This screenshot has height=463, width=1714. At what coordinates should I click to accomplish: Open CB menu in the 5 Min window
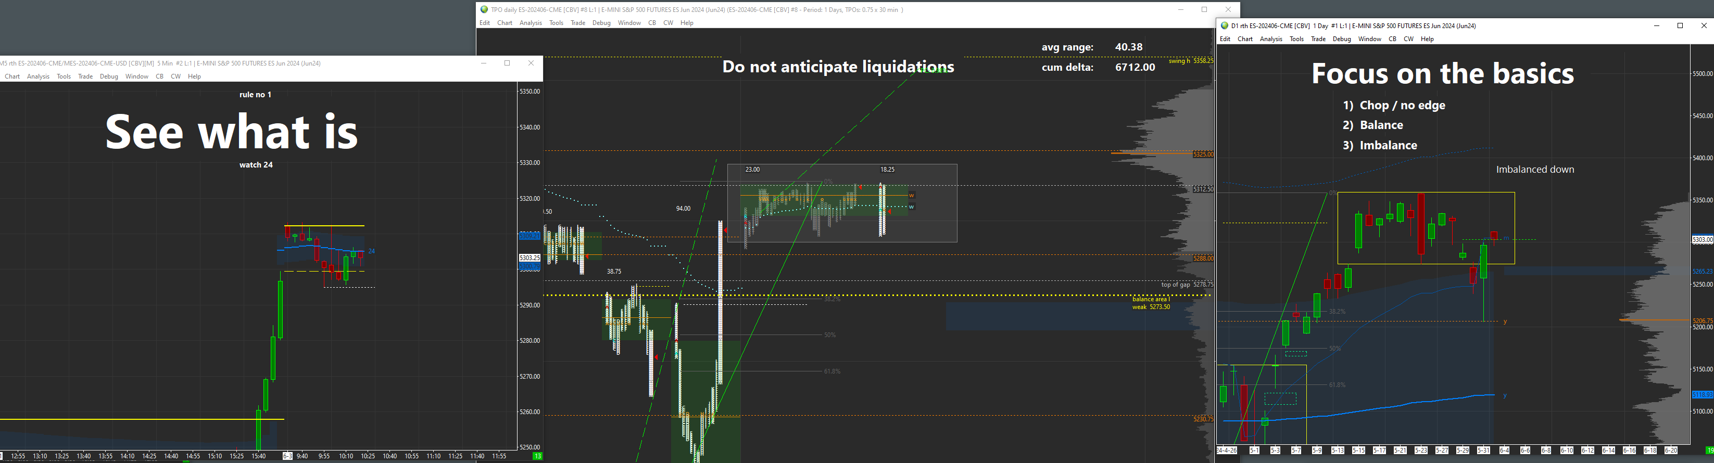coord(160,76)
